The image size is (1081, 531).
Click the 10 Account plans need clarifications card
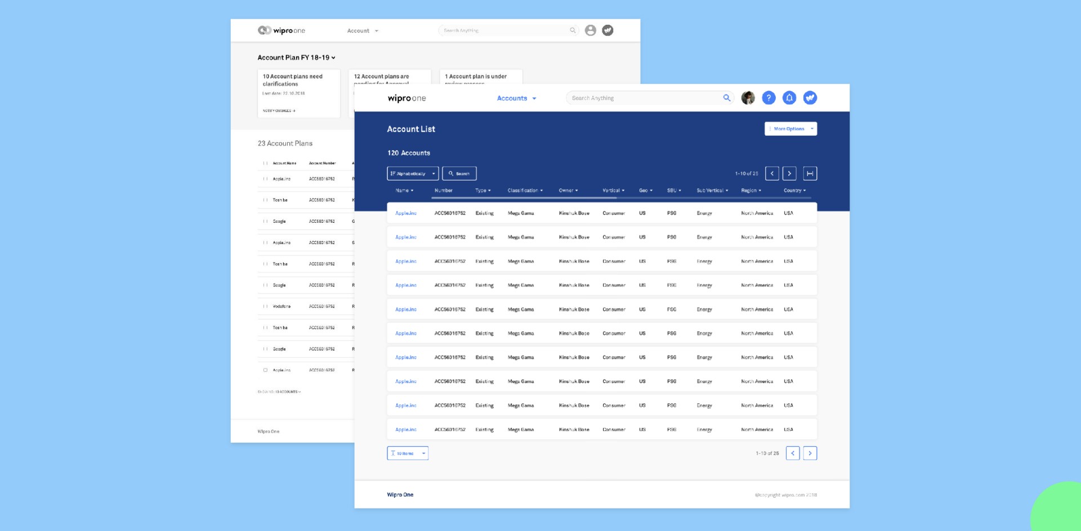pyautogui.click(x=299, y=93)
